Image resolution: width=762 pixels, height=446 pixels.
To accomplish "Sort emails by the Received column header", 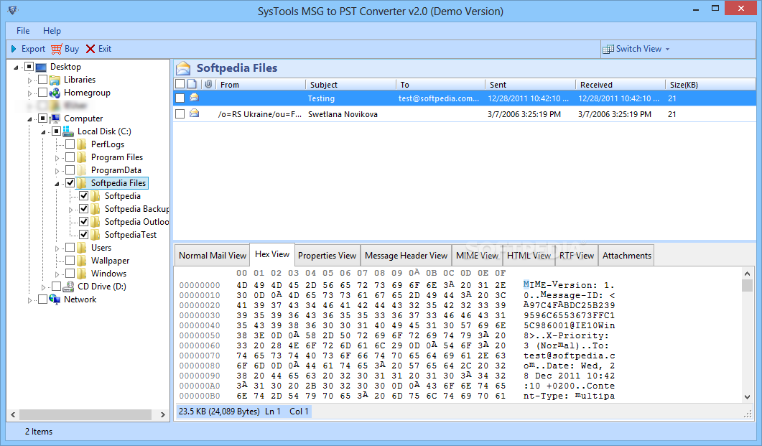I will tap(620, 85).
